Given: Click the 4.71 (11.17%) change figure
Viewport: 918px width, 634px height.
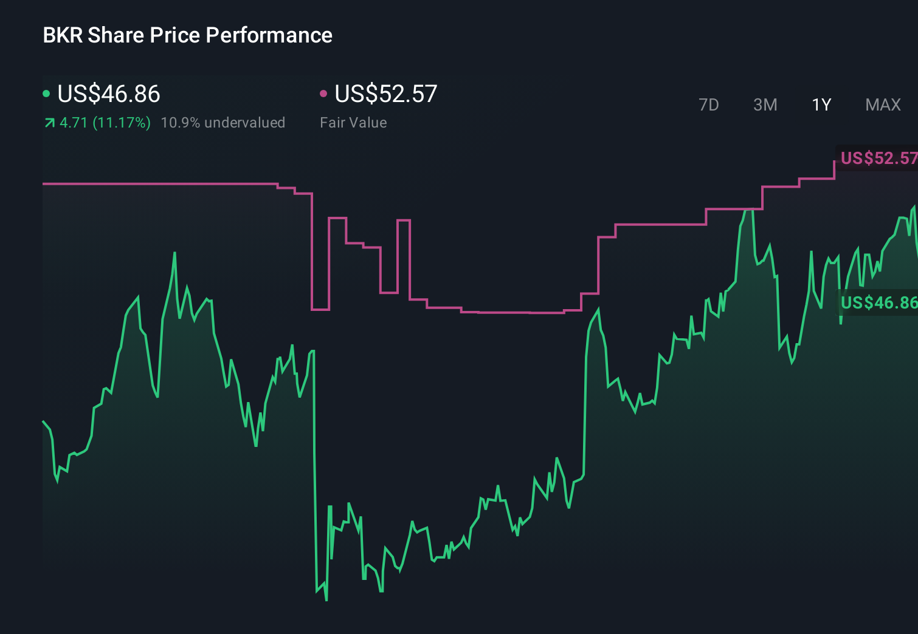Looking at the screenshot, I should pos(105,123).
